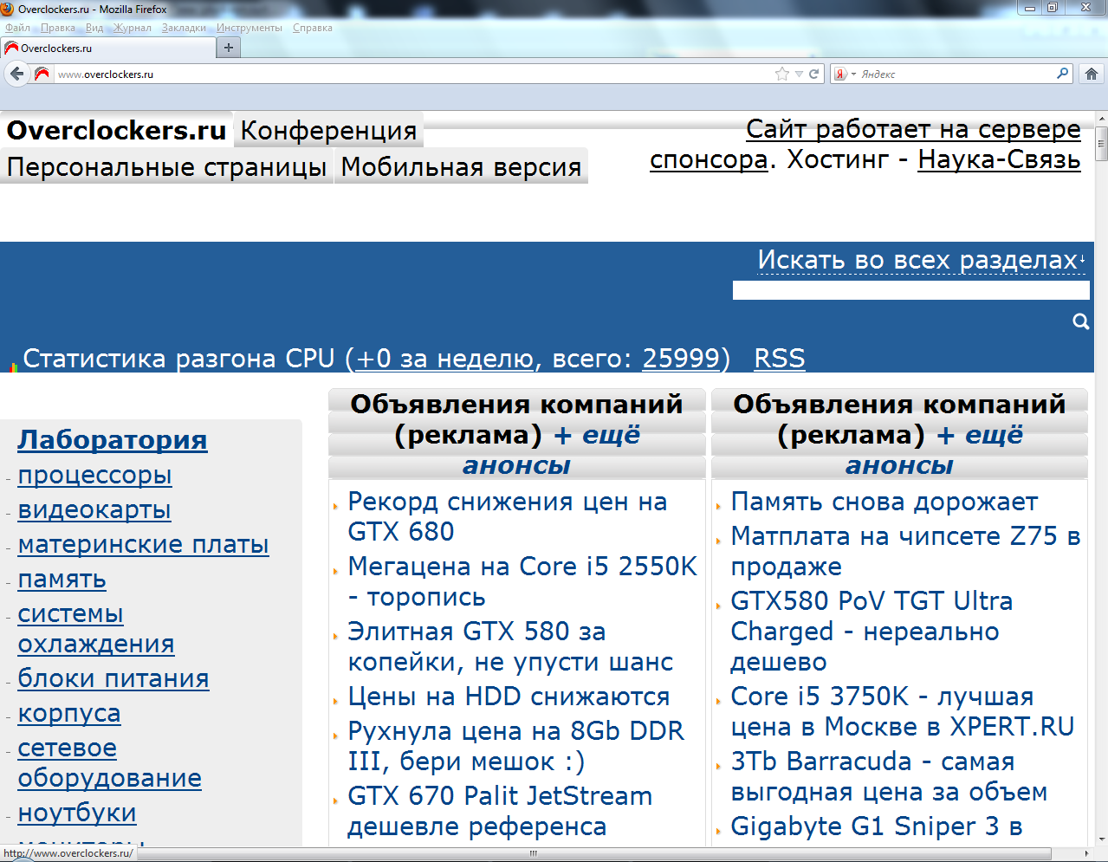Screen dimensions: 1108x862
Task: Open 'Gigabyte G1 Sniper 3' link
Action: (x=876, y=826)
